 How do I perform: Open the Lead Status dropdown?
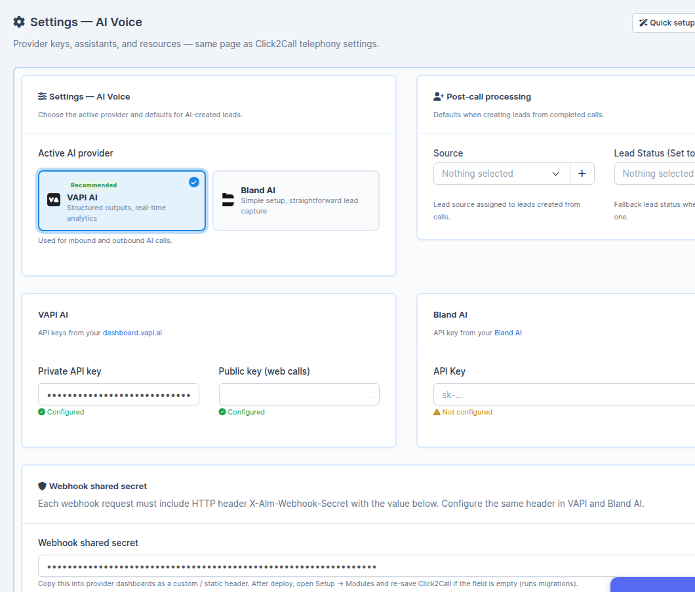click(654, 174)
